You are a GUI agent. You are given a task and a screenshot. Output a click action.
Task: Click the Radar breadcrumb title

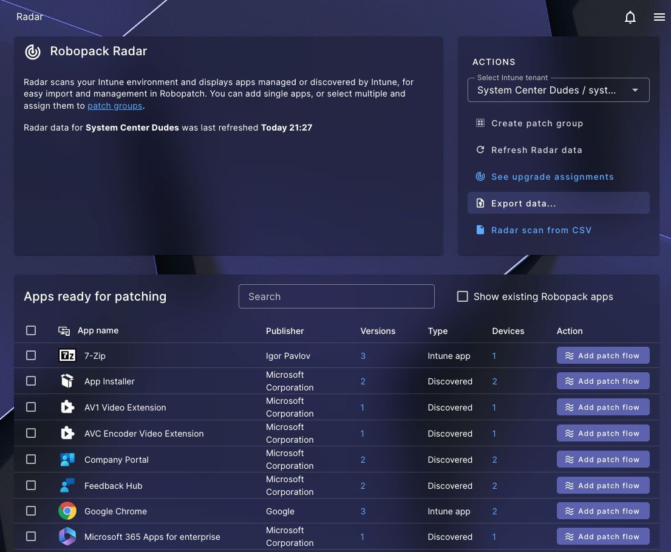pyautogui.click(x=30, y=16)
